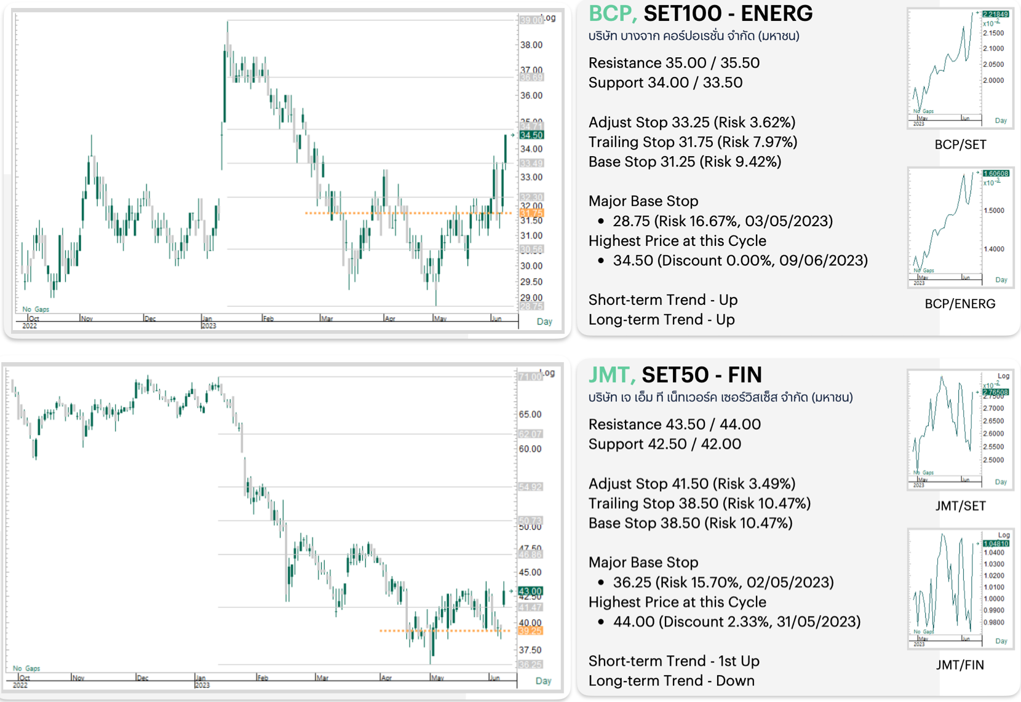1021x702 pixels.
Task: Click Short-term Trend - Up
Action: coord(663,300)
